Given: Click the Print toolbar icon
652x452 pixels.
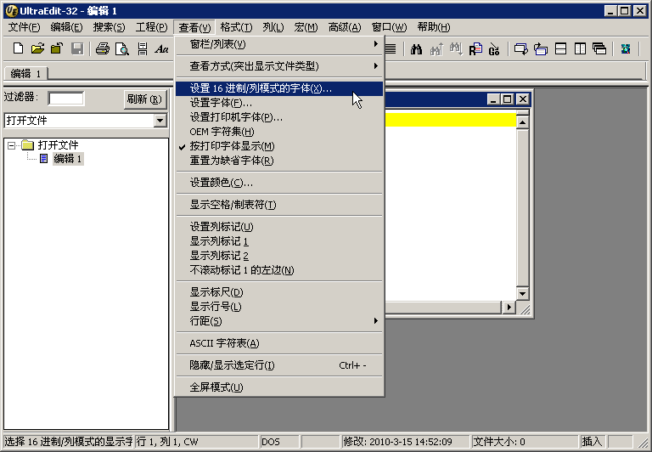Looking at the screenshot, I should [x=102, y=48].
